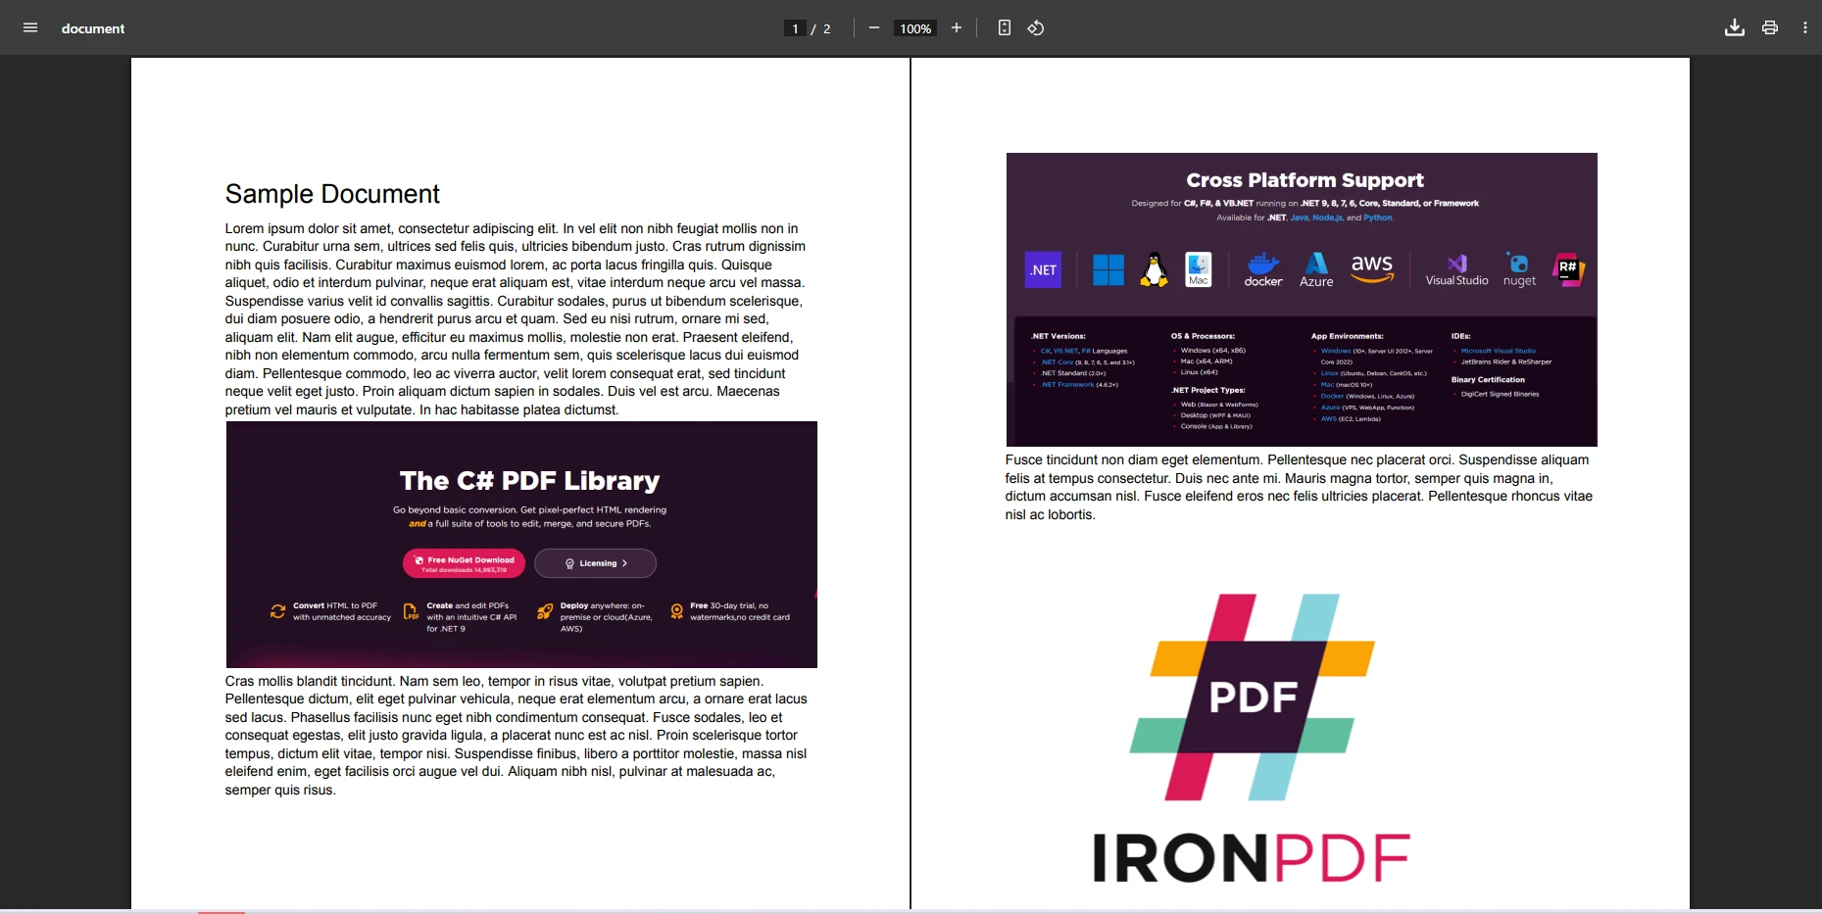Print the document
This screenshot has height=914, width=1822.
[x=1769, y=28]
